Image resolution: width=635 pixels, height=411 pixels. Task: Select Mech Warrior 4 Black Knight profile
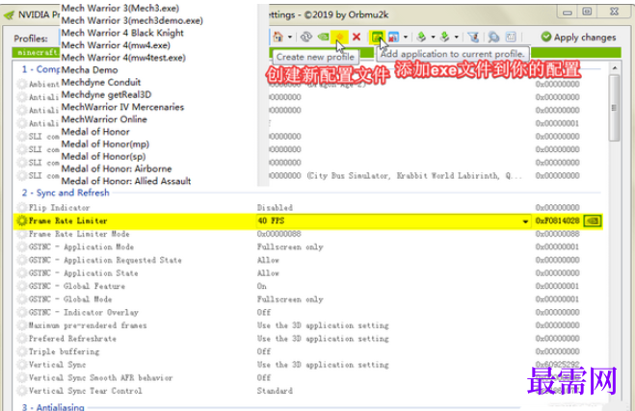122,33
